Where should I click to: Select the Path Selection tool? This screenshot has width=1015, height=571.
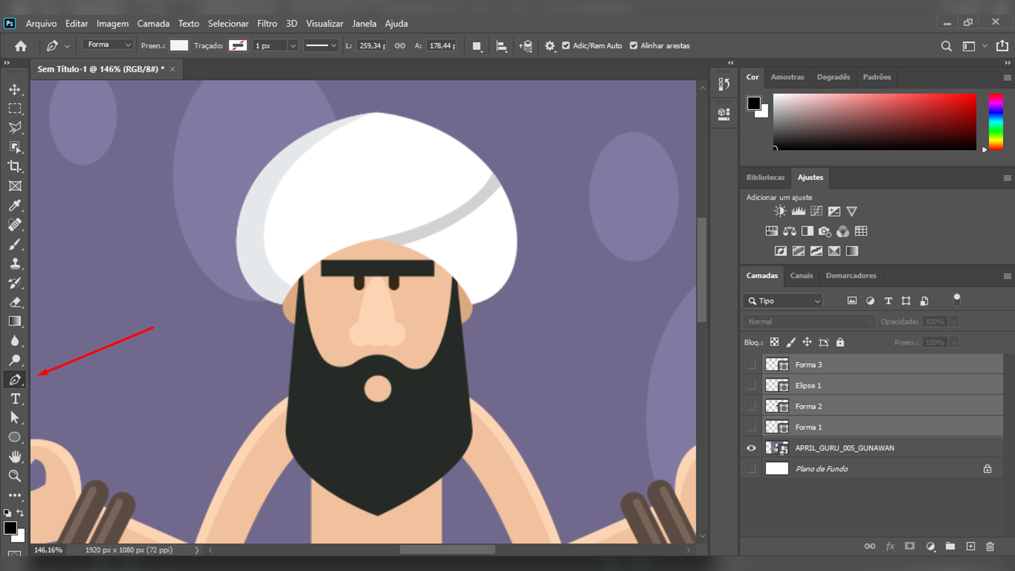coord(15,418)
